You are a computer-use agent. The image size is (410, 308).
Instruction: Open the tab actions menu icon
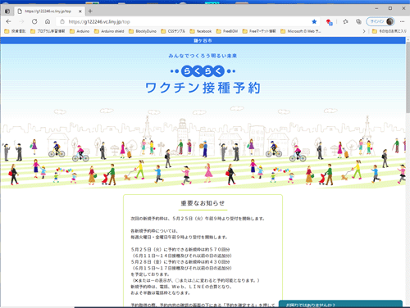pos(7,11)
